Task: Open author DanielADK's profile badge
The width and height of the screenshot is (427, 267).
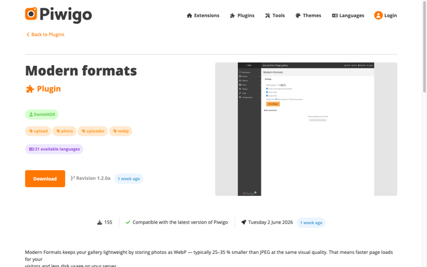Action: [x=42, y=115]
